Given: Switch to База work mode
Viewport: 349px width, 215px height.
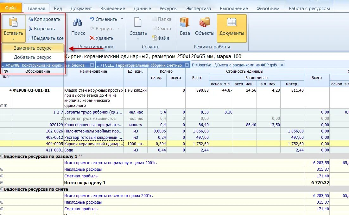Looking at the screenshot, I should coord(185,27).
